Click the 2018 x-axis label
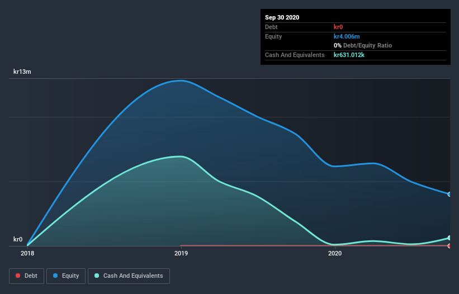 tap(27, 253)
